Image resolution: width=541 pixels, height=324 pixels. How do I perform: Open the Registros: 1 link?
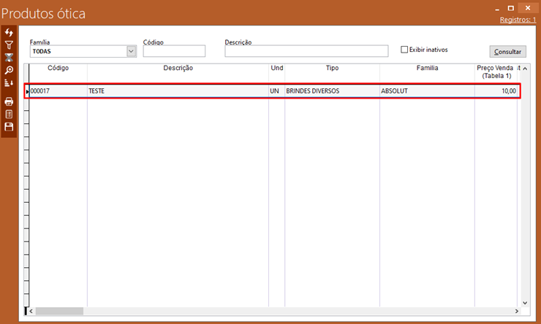(518, 20)
